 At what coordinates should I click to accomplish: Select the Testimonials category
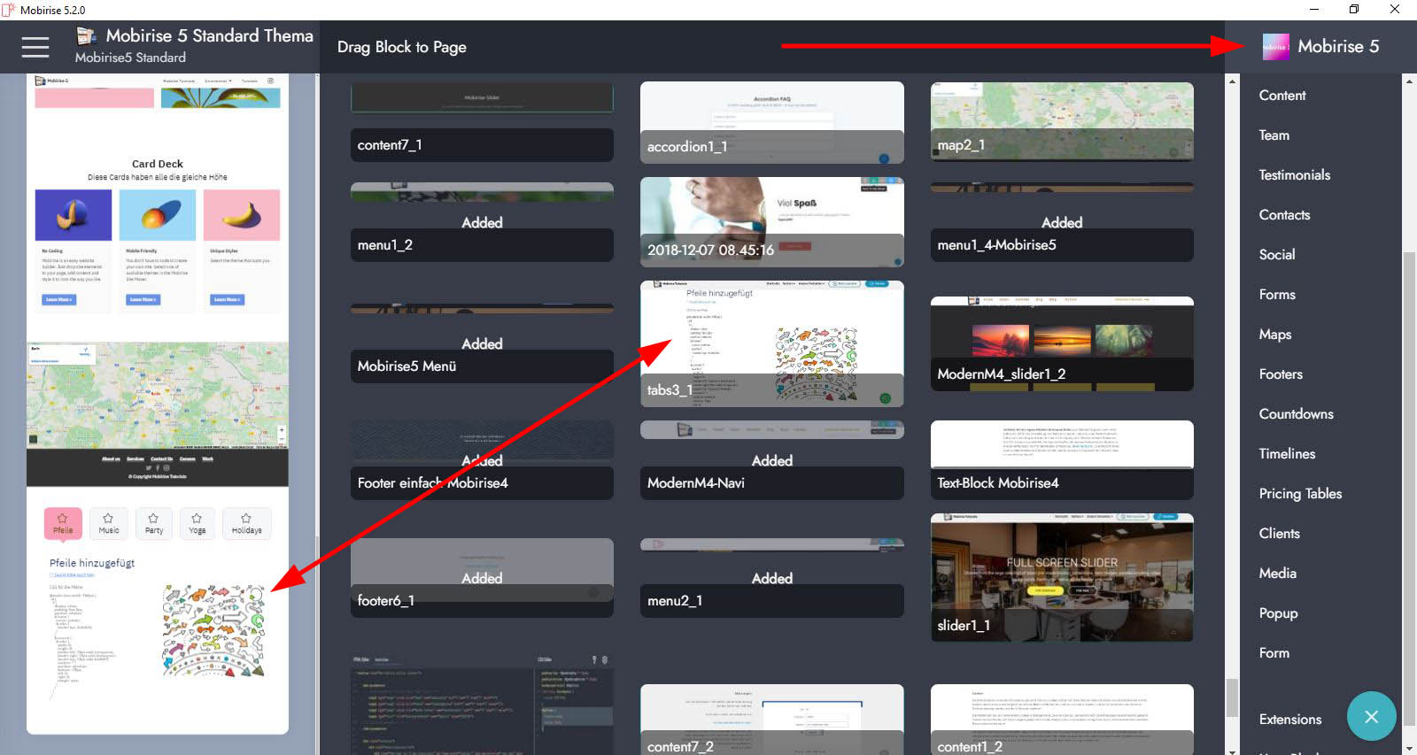tap(1294, 175)
